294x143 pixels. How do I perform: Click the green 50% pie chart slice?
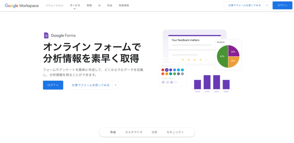[x=222, y=56]
